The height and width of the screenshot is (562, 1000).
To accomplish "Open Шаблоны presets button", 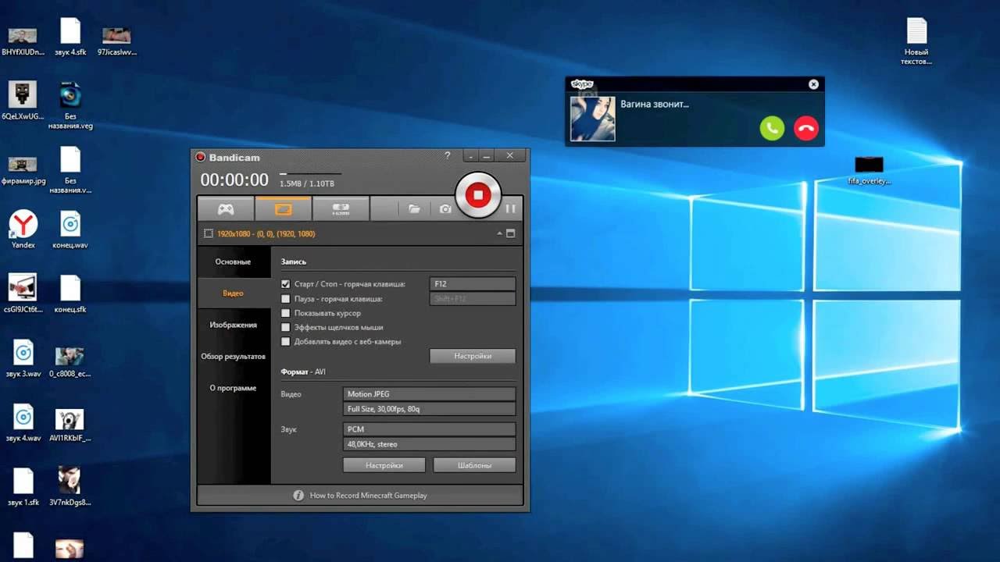I will point(474,465).
